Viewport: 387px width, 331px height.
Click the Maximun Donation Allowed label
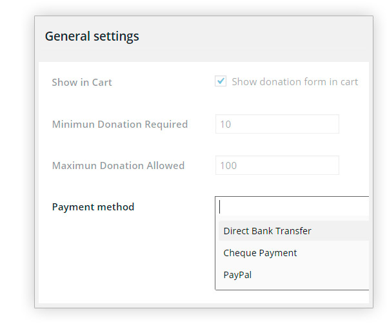118,165
